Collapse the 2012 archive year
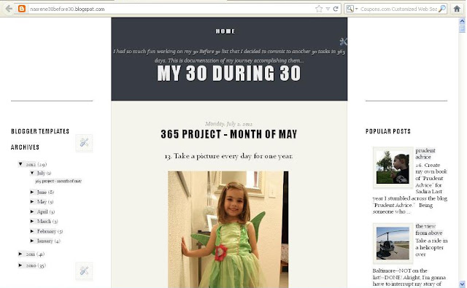Screen dimensions: 467x288 (20, 164)
